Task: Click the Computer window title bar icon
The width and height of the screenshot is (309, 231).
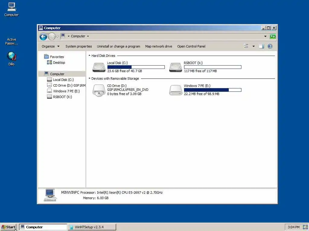Action: 41,28
